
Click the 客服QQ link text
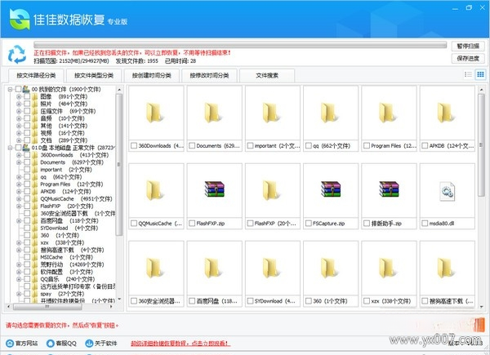[x=66, y=344]
